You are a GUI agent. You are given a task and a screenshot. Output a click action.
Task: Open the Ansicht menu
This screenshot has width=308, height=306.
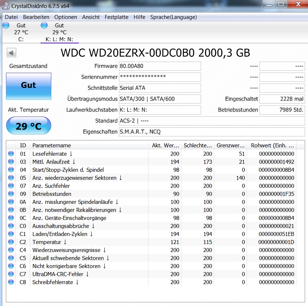[91, 17]
